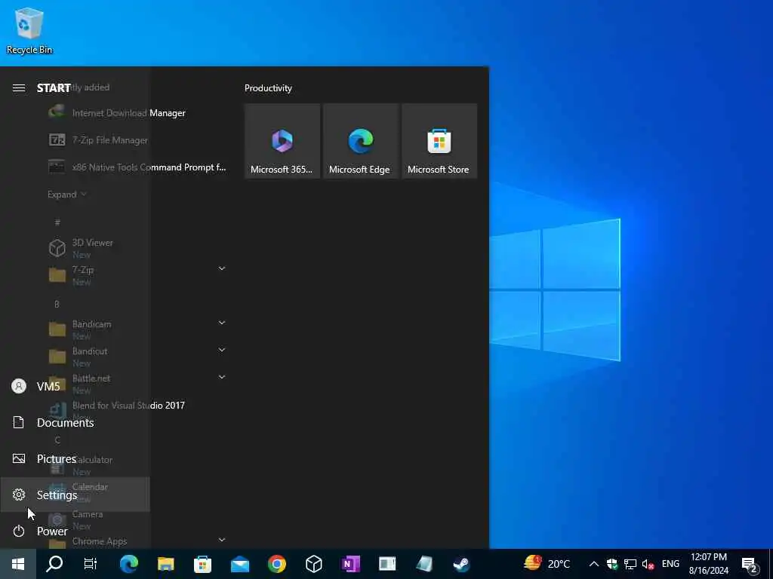Open network status tray icon

630,564
